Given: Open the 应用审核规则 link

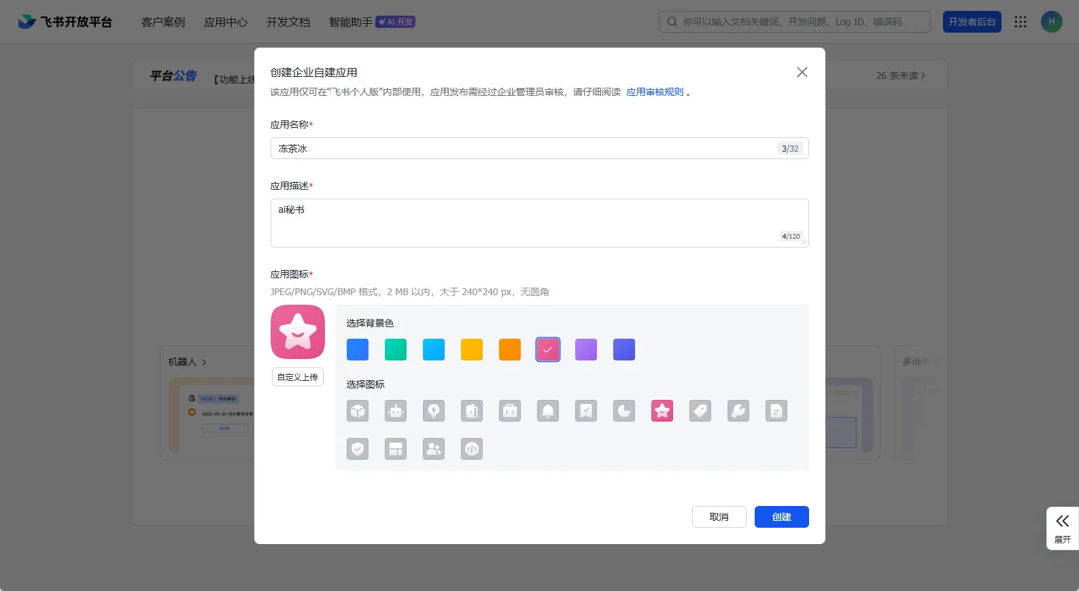Looking at the screenshot, I should pyautogui.click(x=655, y=92).
